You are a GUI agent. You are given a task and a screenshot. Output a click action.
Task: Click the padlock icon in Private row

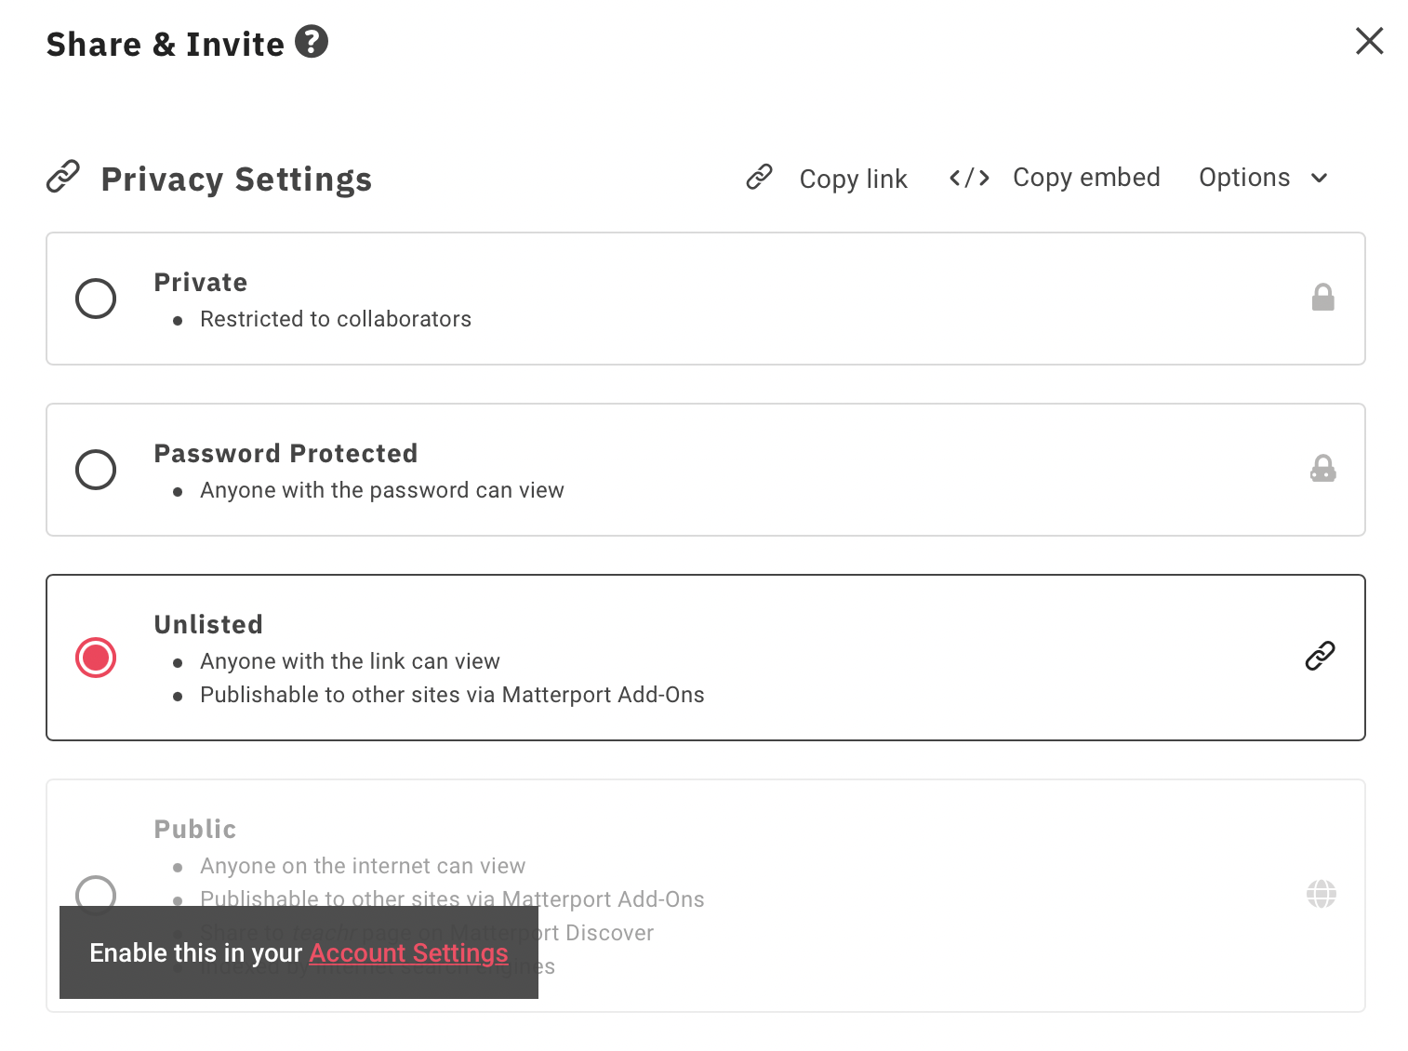pyautogui.click(x=1322, y=298)
